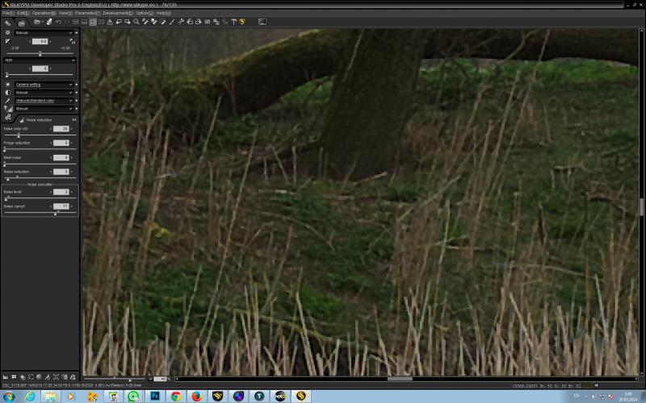Adjust the exposure bias slider
This screenshot has height=403, width=646.
[40, 54]
